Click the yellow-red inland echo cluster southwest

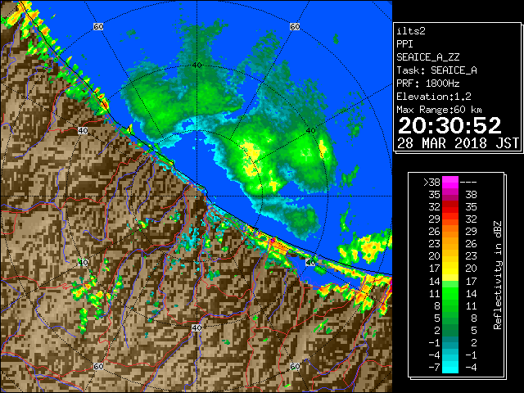pyautogui.click(x=89, y=291)
